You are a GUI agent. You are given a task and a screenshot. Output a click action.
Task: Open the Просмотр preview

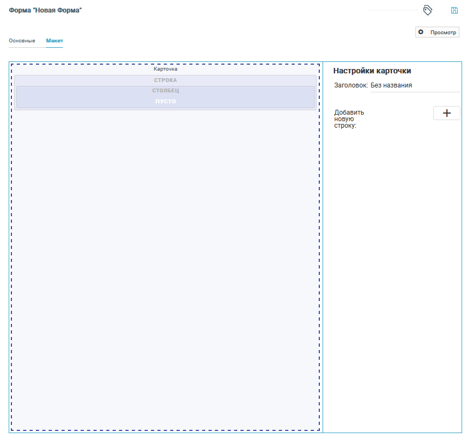[x=443, y=33]
